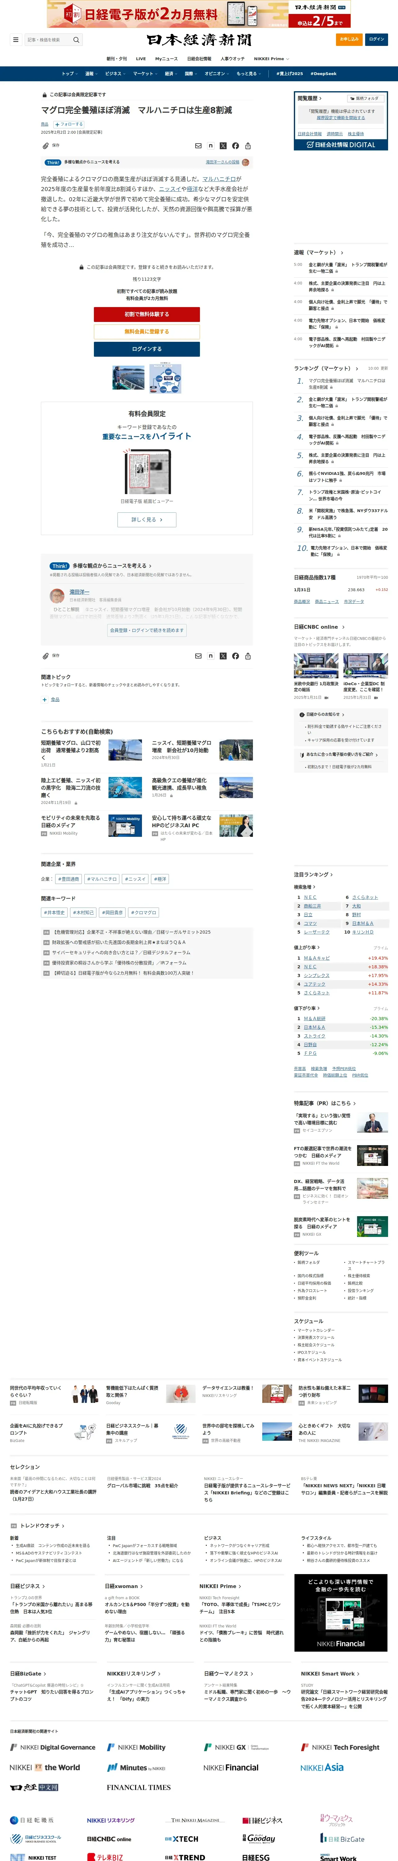
Task: Share on X icon above article
Action: point(223,146)
